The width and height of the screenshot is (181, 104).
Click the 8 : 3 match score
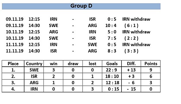point(112,51)
